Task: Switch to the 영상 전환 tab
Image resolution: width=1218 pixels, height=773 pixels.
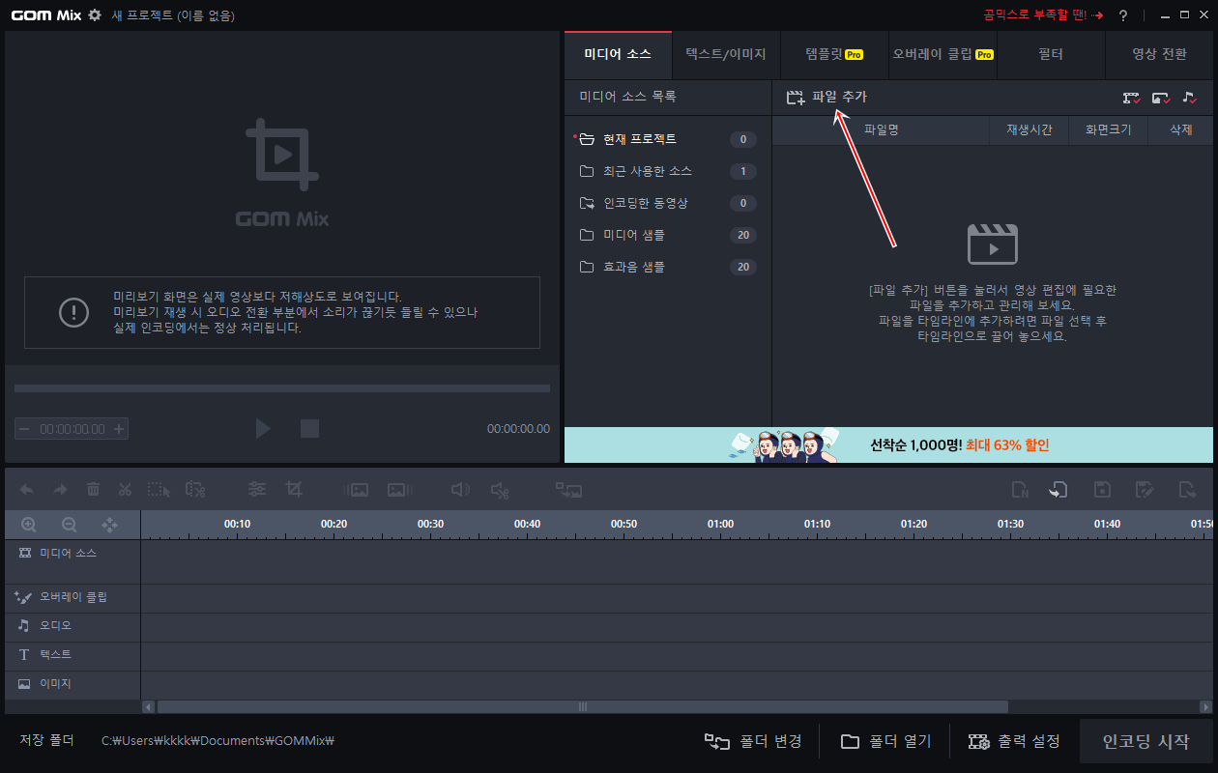Action: pyautogui.click(x=1159, y=54)
